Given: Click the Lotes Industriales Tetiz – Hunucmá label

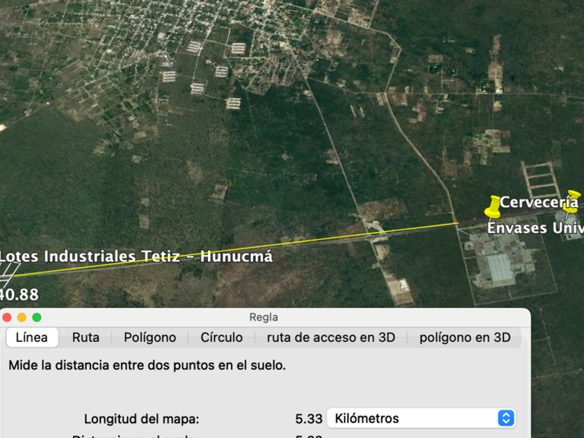Looking at the screenshot, I should pos(136,257).
